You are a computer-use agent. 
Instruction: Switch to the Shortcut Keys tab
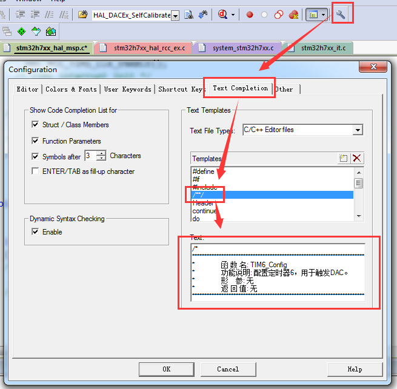point(180,89)
